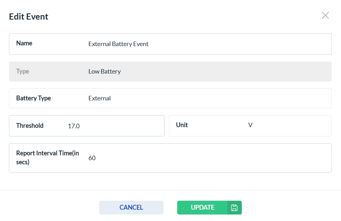This screenshot has height=221, width=341.
Task: Click the Threshold value 17.0 field
Action: click(114, 126)
